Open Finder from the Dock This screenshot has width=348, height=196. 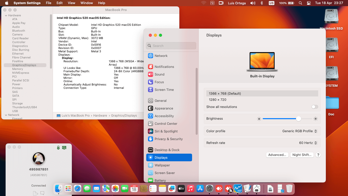59,189
